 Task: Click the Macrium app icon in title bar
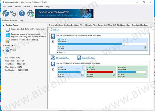click(x=4, y=2)
